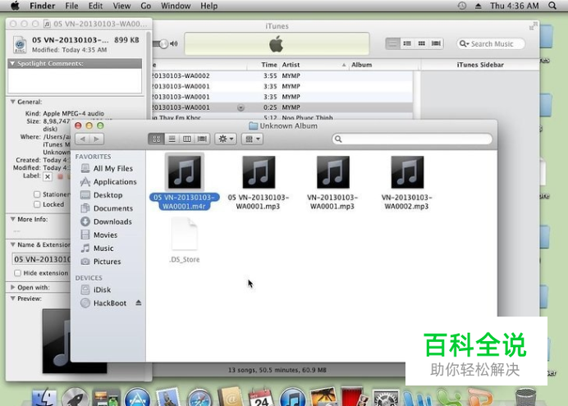The width and height of the screenshot is (568, 406).
Task: Open the Finder arrange-by dropdown
Action: [x=253, y=139]
